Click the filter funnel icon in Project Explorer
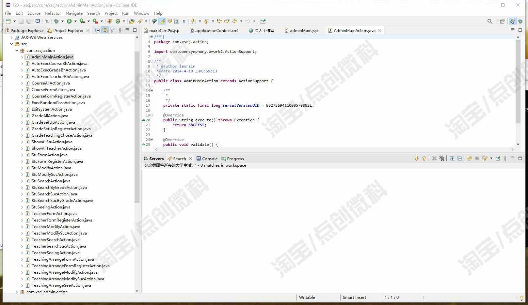Image resolution: width=528 pixels, height=305 pixels. point(112,30)
